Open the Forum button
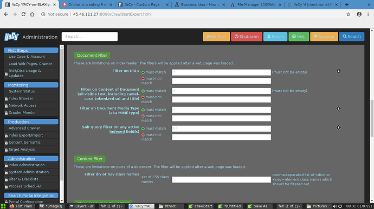The width and height of the screenshot is (374, 209). point(275,37)
